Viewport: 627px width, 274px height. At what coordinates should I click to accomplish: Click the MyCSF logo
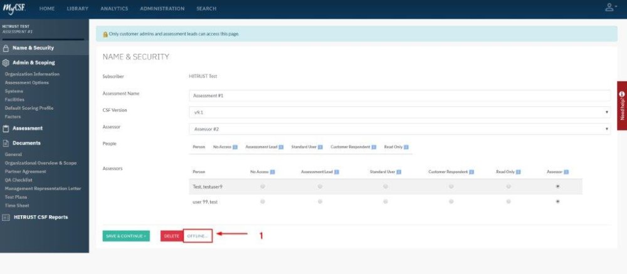pyautogui.click(x=14, y=8)
